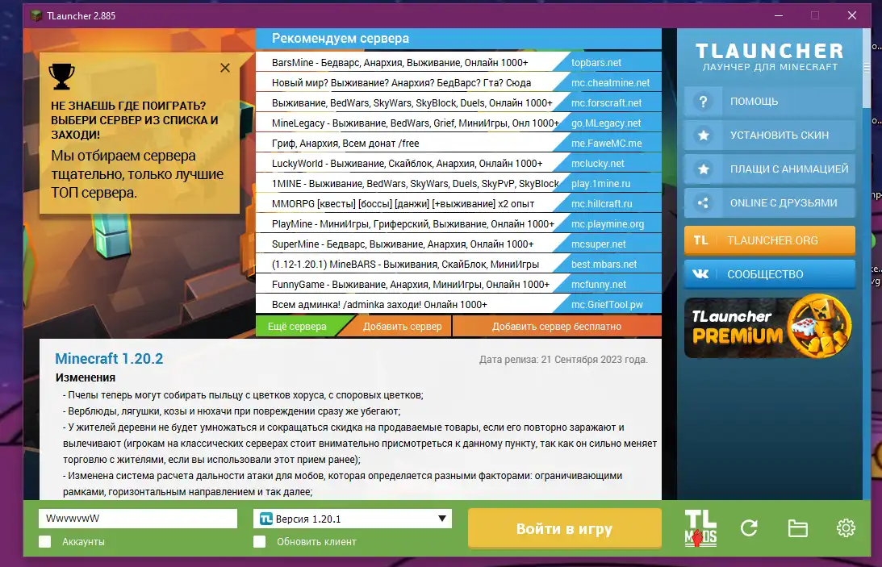Open the TL Mods icon

coord(700,528)
